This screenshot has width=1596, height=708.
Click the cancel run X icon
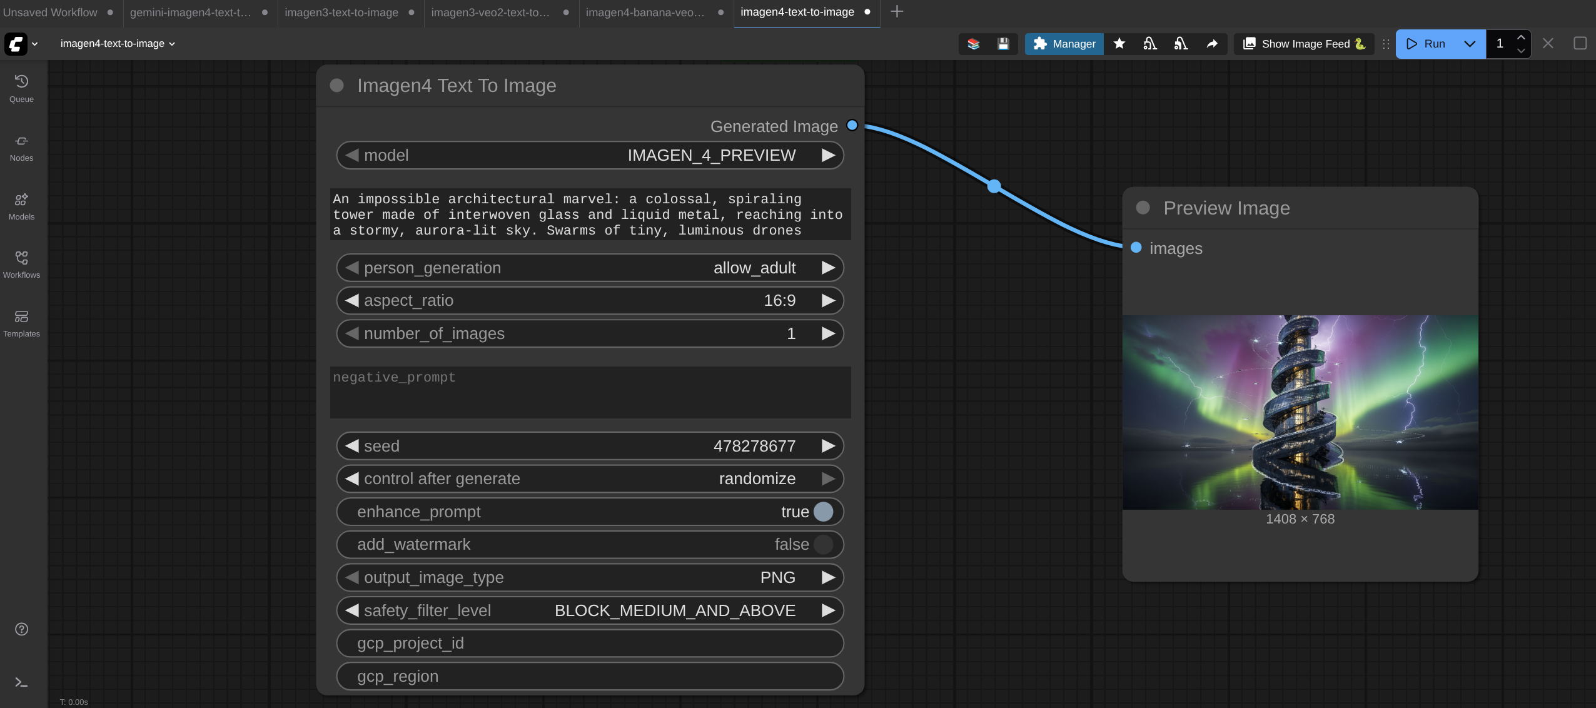1548,44
